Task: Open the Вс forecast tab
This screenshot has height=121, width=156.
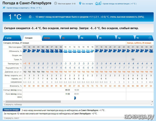Action: coord(70,38)
